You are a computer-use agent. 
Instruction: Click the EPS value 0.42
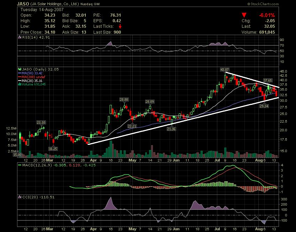pos(117,21)
